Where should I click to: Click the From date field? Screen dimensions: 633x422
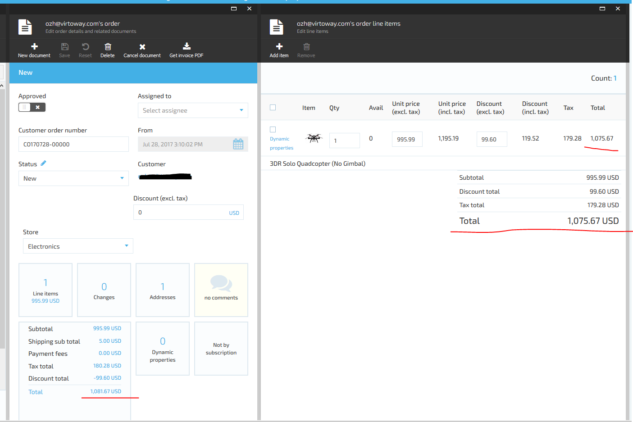pos(193,144)
